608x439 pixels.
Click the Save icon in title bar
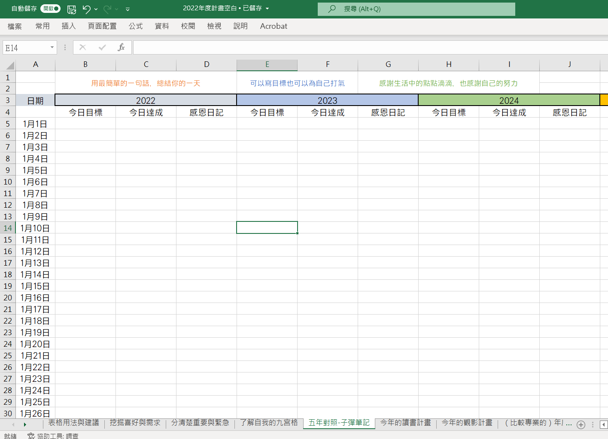pos(72,9)
